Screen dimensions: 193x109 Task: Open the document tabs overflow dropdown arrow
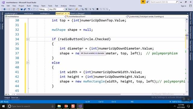pos(188,13)
